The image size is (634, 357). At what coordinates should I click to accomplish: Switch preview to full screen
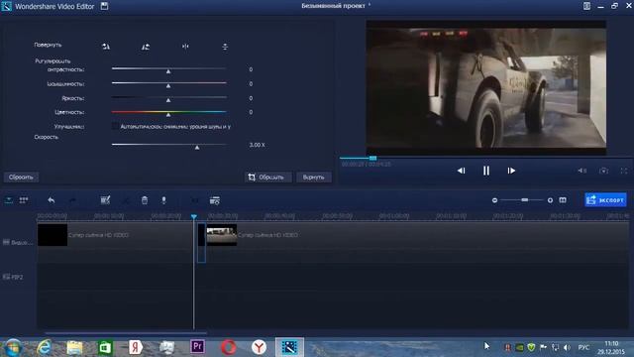click(624, 171)
